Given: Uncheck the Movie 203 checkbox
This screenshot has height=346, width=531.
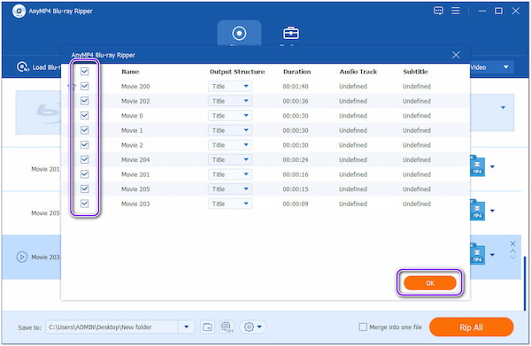Looking at the screenshot, I should click(84, 204).
